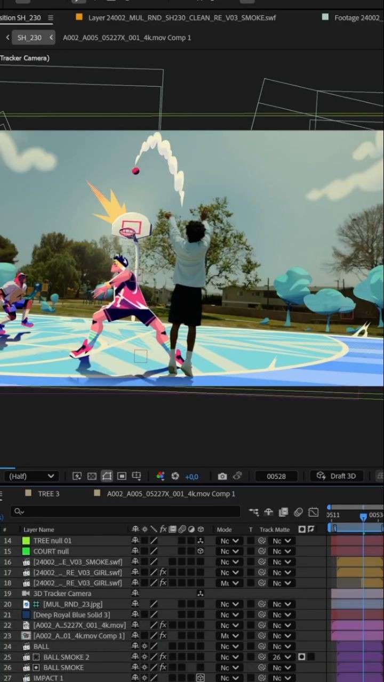384x682 pixels.
Task: Click the timeline layer search field
Action: tap(125, 511)
